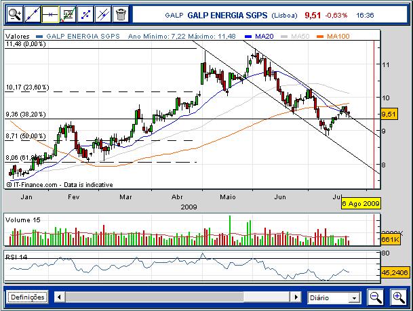Choose the crossed-lines tool next to trash

point(103,14)
